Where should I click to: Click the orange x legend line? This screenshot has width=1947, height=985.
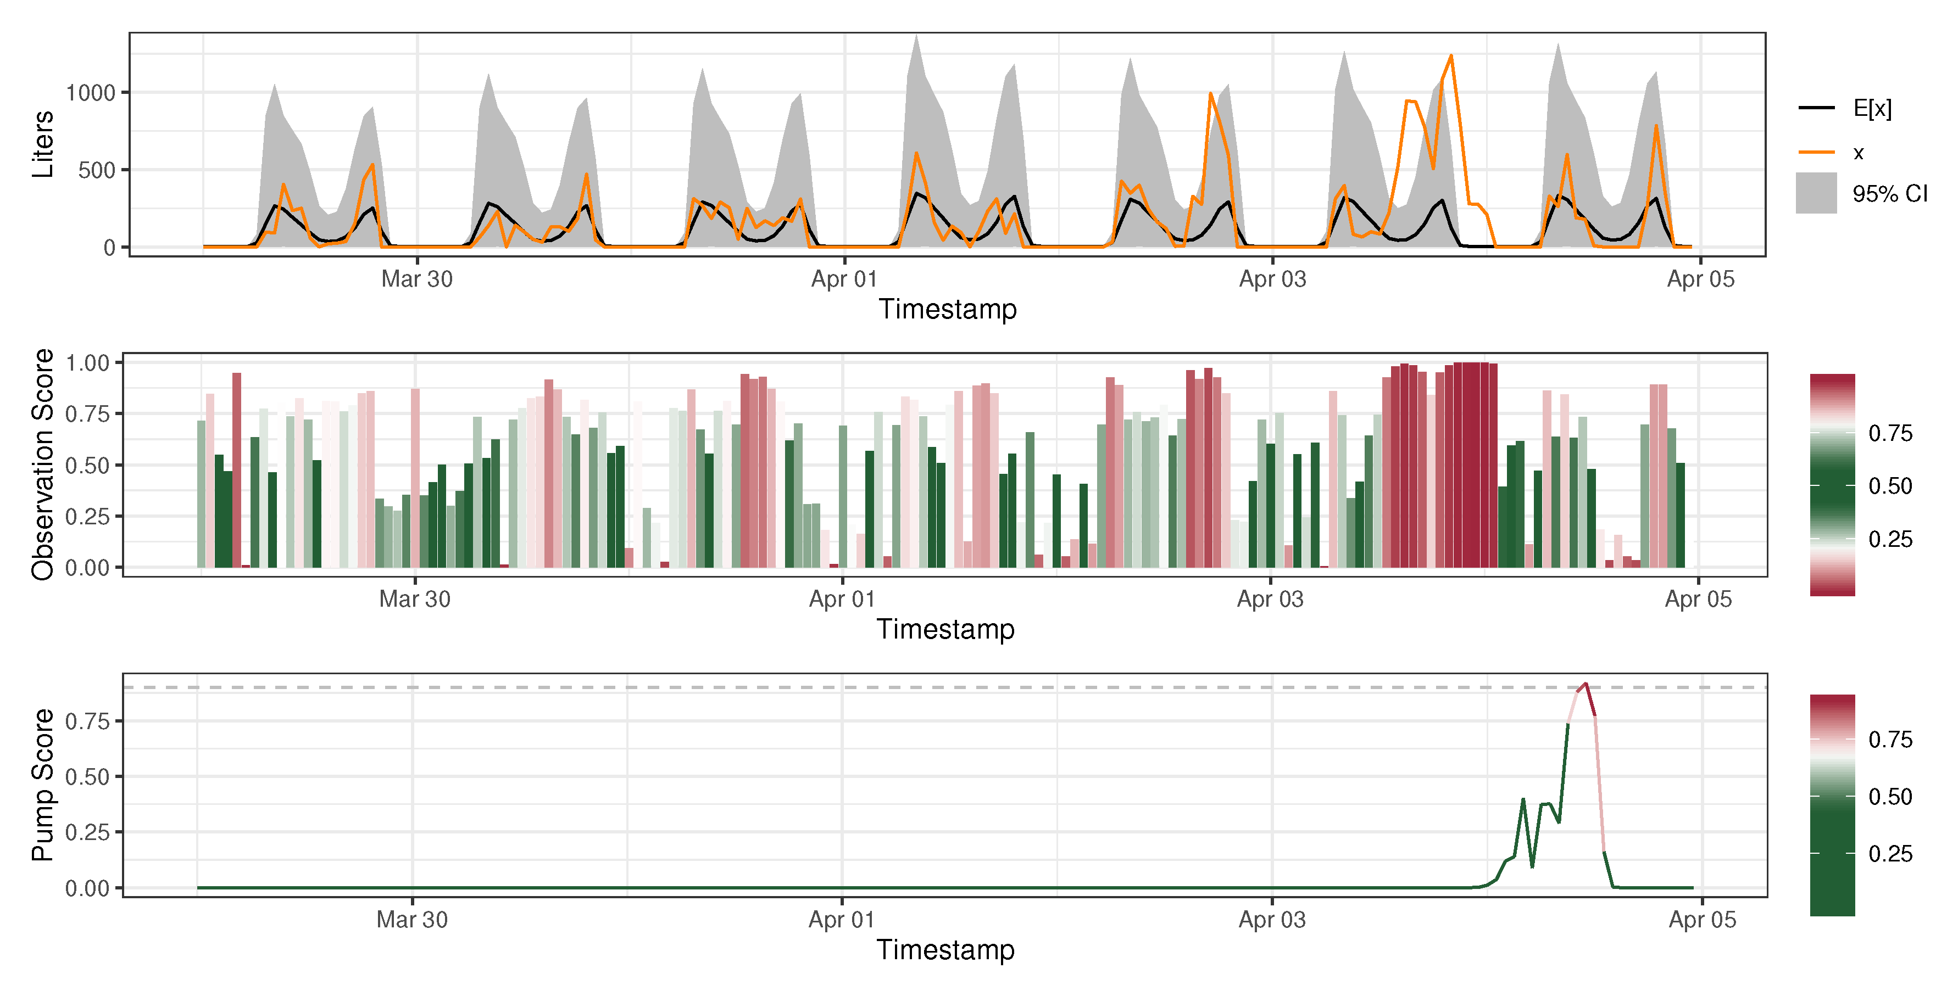[1816, 152]
